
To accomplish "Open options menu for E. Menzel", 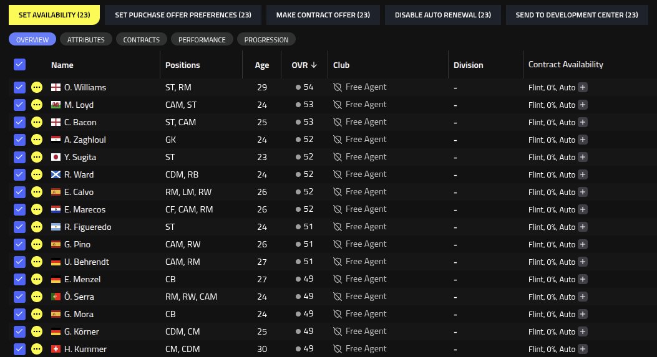I will point(37,279).
